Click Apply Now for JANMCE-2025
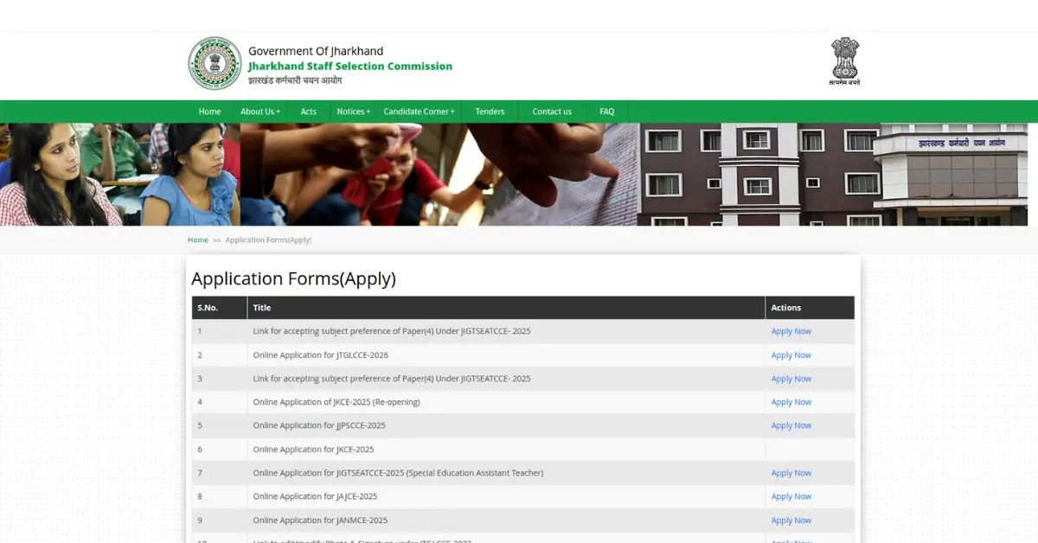Screen dimensions: 1038x543 pos(791,521)
